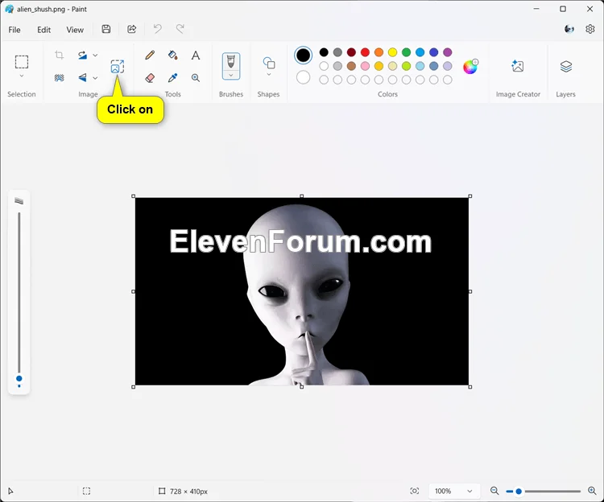
Task: Select the Color picker eyedropper tool
Action: pos(173,78)
